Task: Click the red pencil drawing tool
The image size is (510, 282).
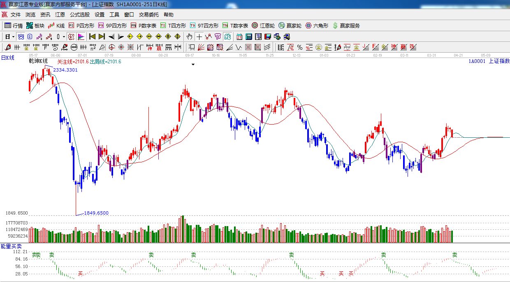Action: pyautogui.click(x=7, y=47)
